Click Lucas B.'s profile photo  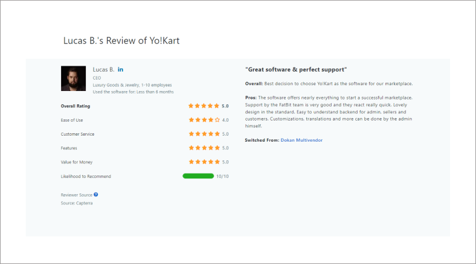[x=73, y=78]
